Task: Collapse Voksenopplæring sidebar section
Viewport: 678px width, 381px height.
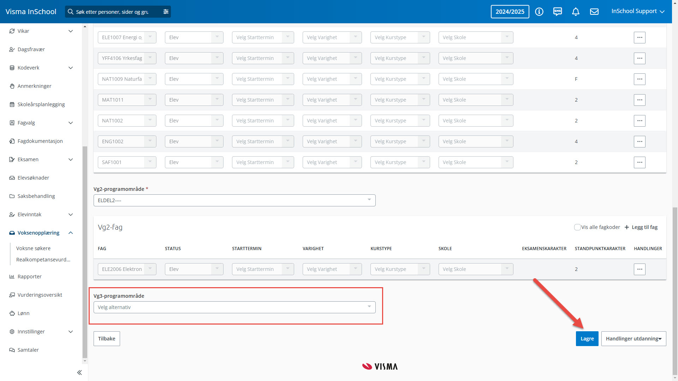Action: (71, 233)
